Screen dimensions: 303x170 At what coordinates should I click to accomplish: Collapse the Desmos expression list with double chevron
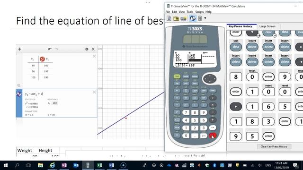93,49
